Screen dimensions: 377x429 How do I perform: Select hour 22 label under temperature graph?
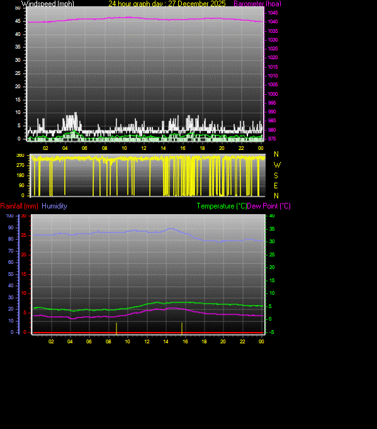(242, 341)
